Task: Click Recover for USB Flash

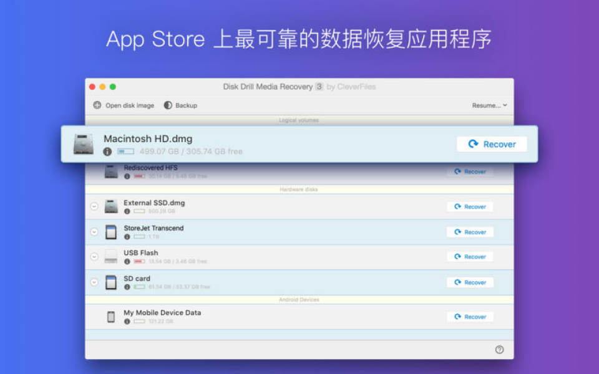Action: click(x=470, y=257)
